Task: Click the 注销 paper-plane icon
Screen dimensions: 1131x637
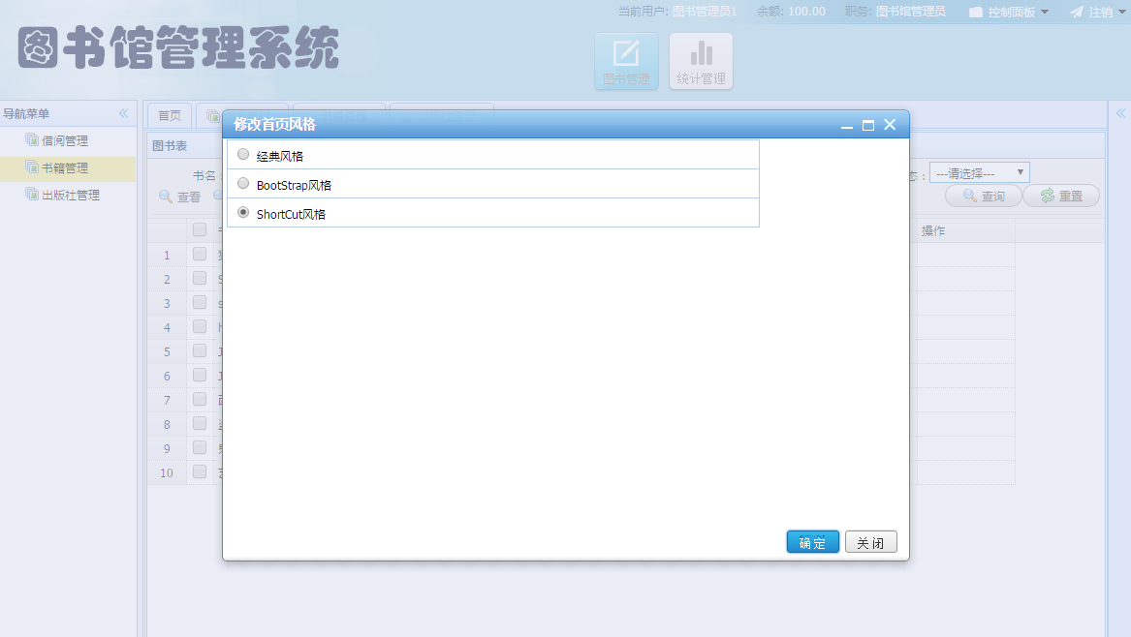Action: [x=1078, y=12]
